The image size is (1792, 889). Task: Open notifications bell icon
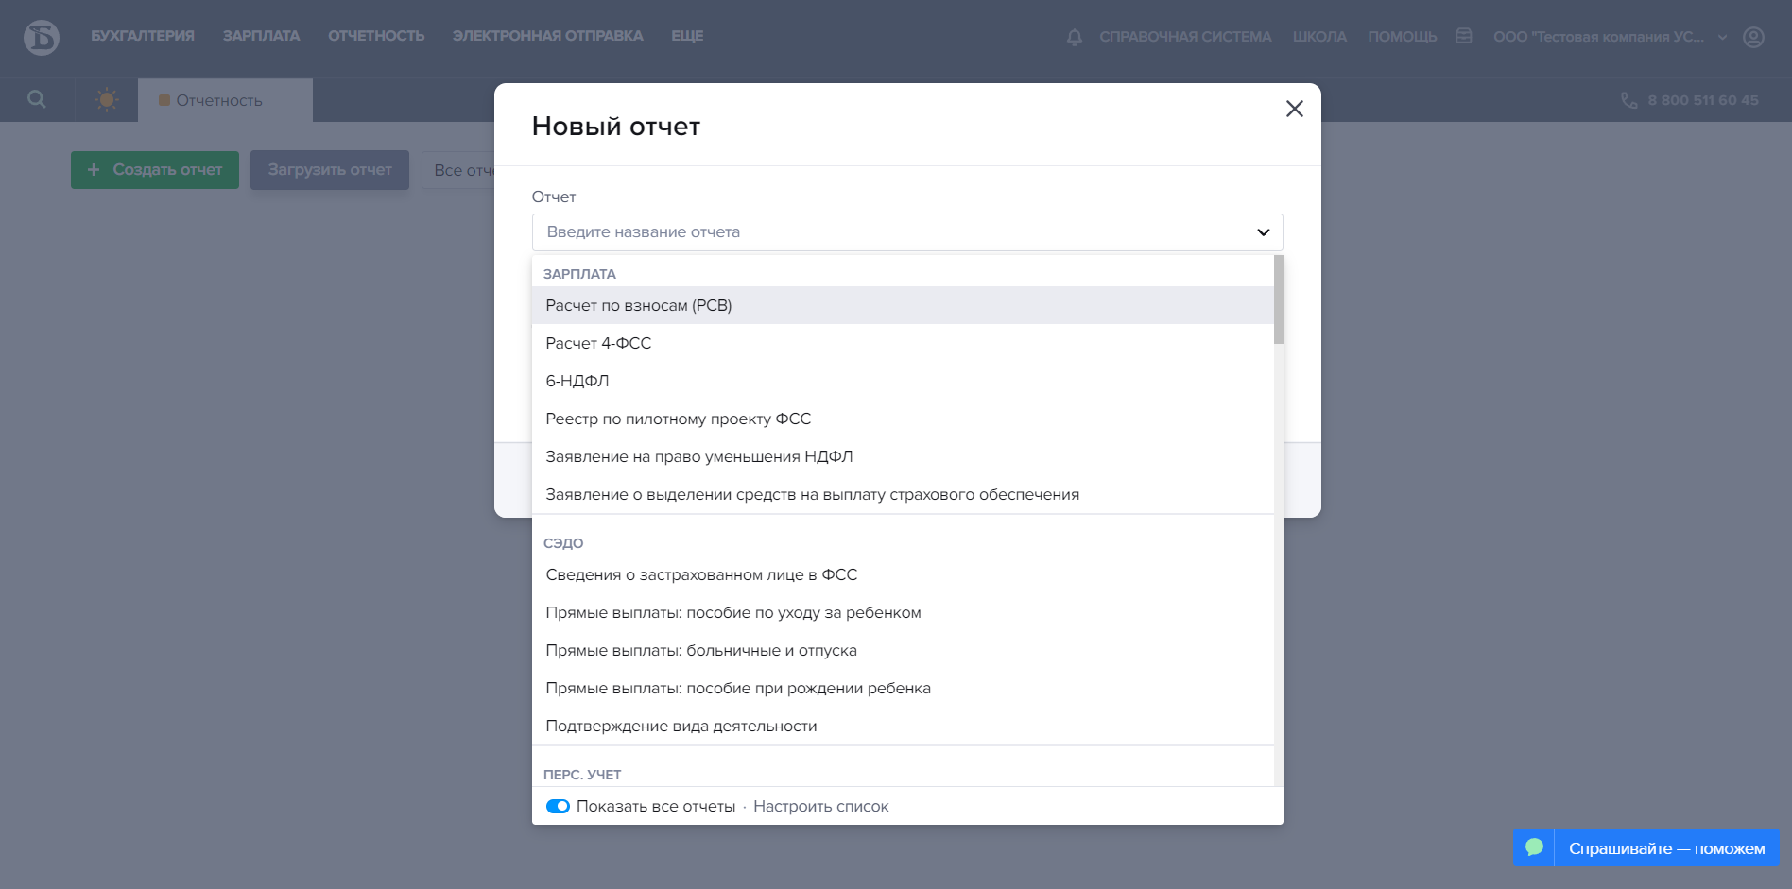click(x=1075, y=38)
